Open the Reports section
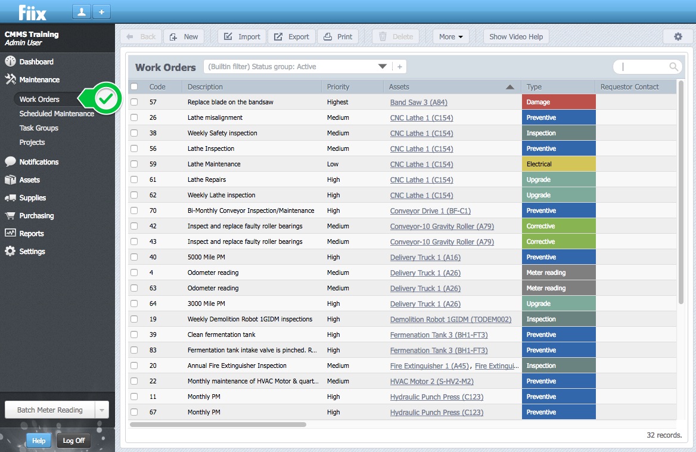This screenshot has width=696, height=452. [24, 234]
